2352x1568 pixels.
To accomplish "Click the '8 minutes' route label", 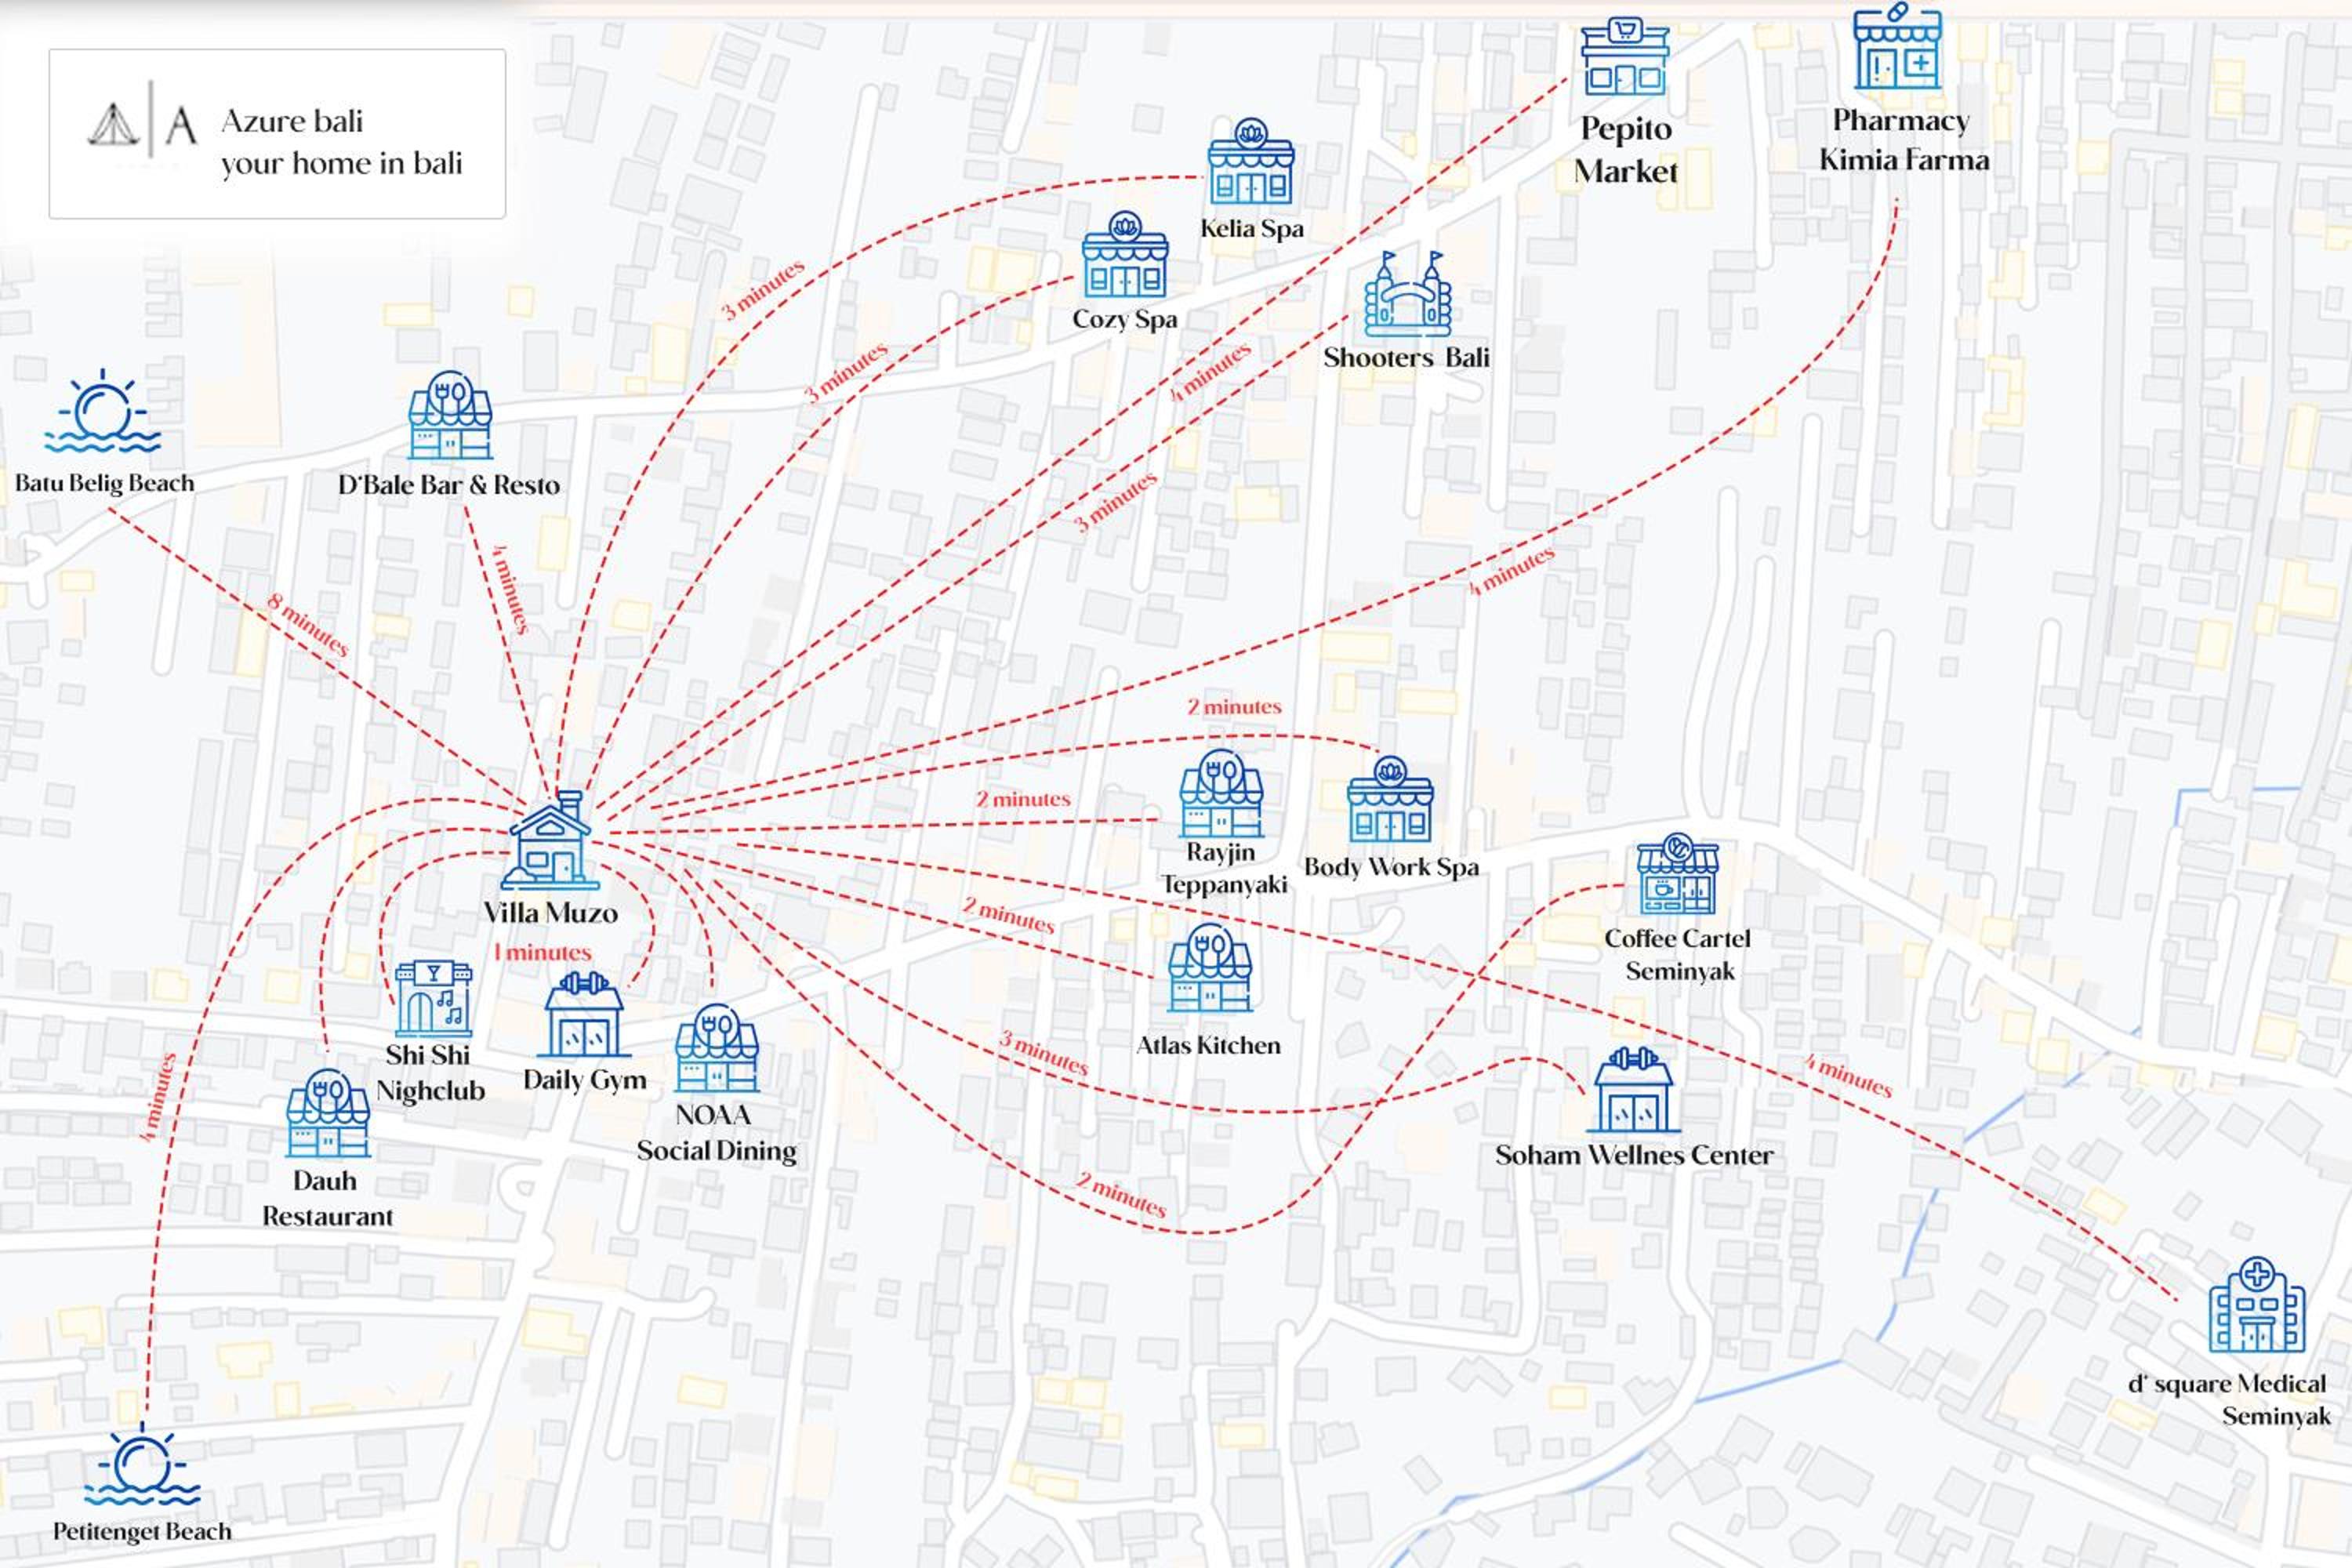I will [x=308, y=625].
